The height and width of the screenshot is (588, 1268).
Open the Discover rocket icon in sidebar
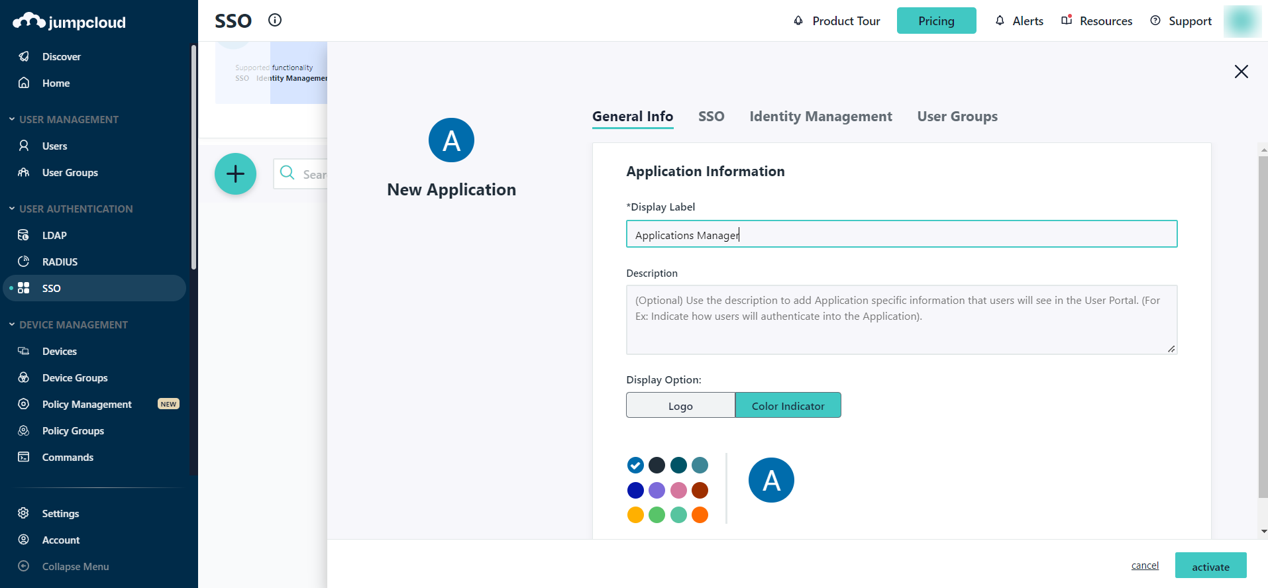pos(24,56)
